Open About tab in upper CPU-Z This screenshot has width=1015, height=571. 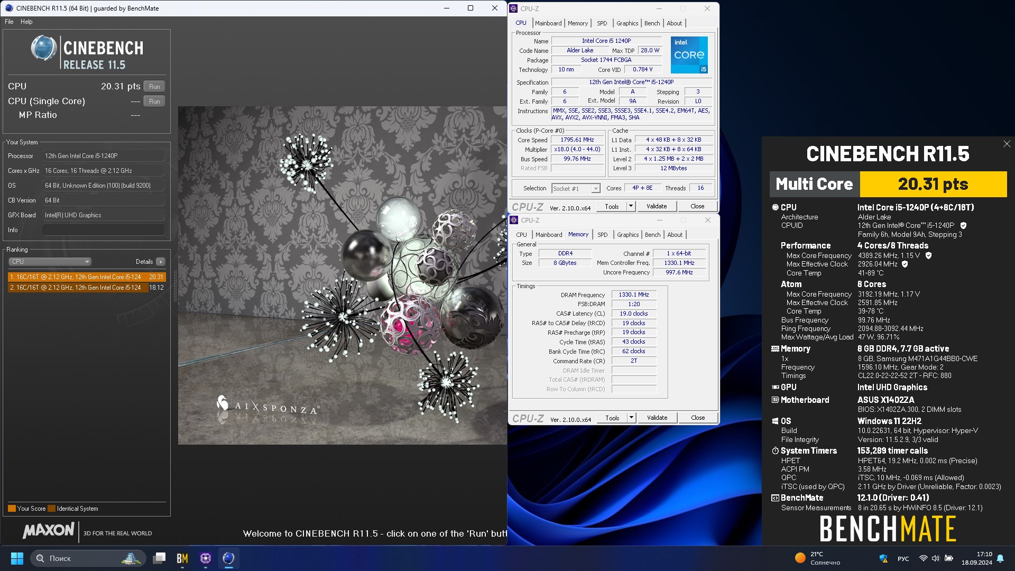click(x=675, y=23)
